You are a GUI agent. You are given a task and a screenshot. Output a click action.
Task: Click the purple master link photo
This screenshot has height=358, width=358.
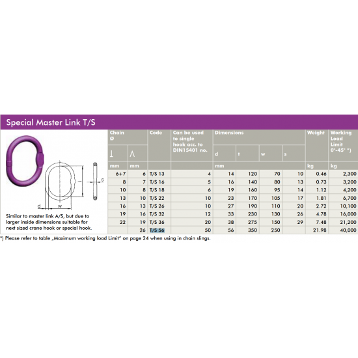click(x=25, y=161)
